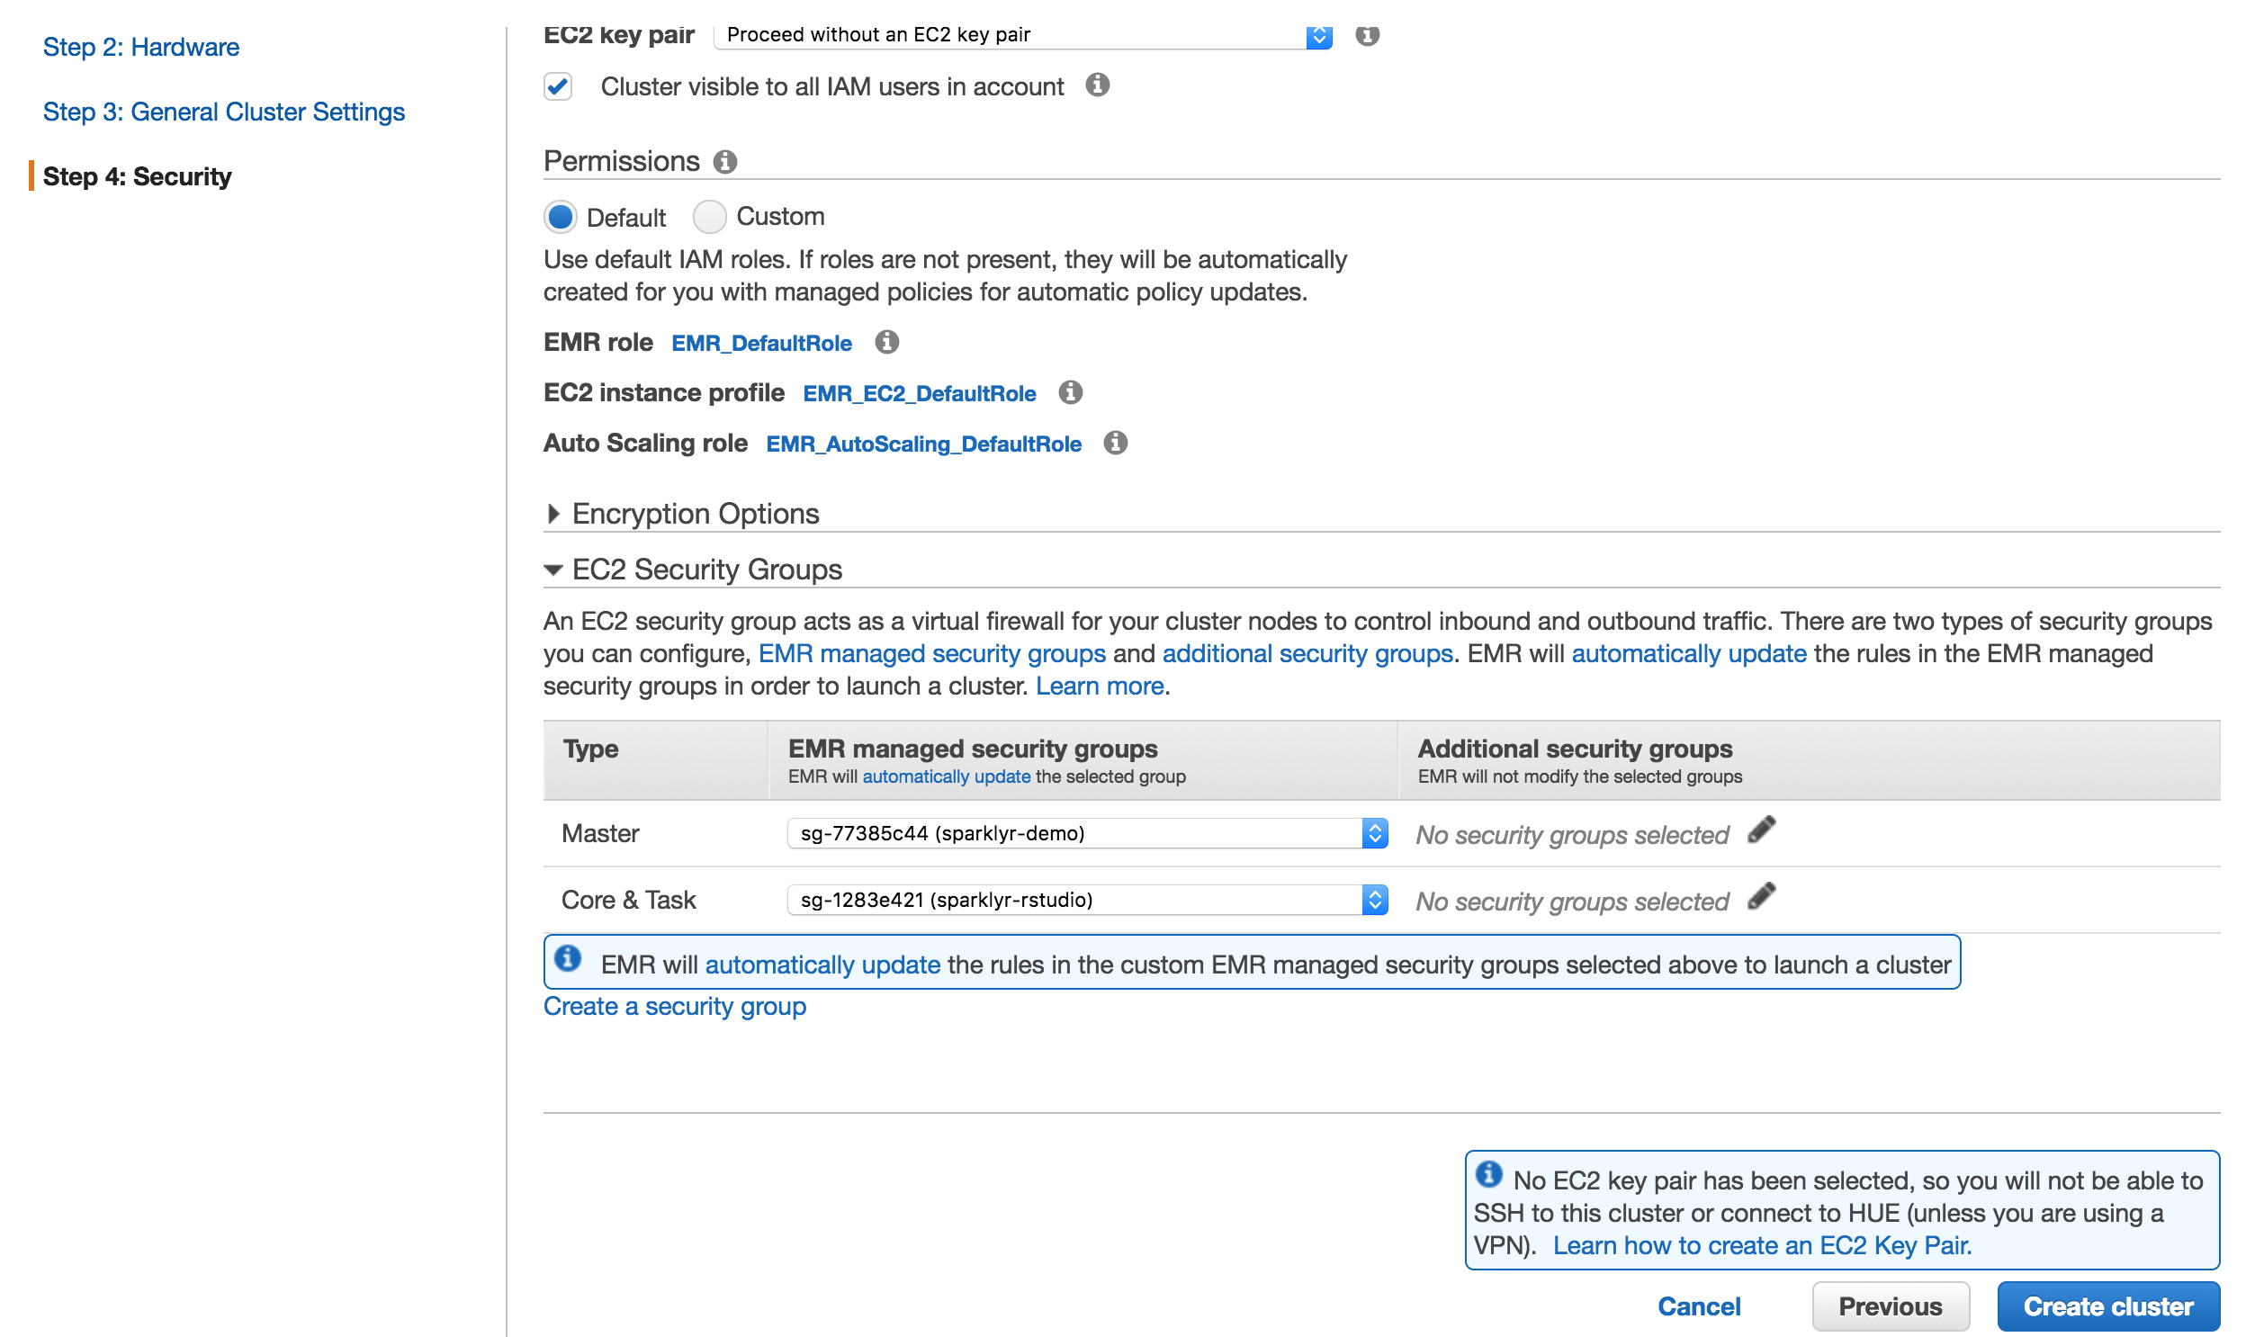Image resolution: width=2246 pixels, height=1337 pixels.
Task: Open the Create a security group link
Action: (674, 1006)
